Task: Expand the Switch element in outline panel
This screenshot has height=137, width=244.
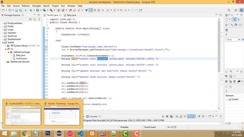Action: coord(227,99)
